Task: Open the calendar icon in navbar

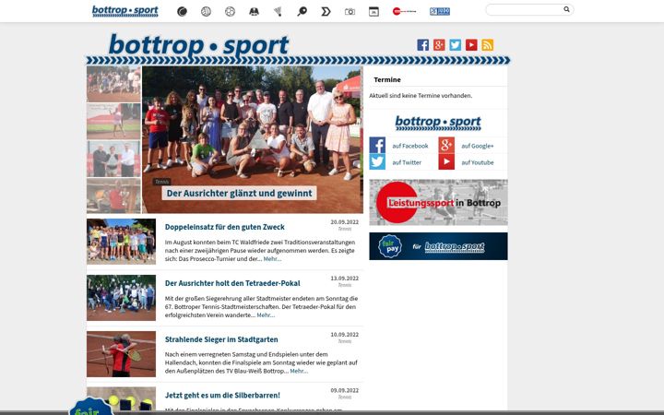Action: 373,11
